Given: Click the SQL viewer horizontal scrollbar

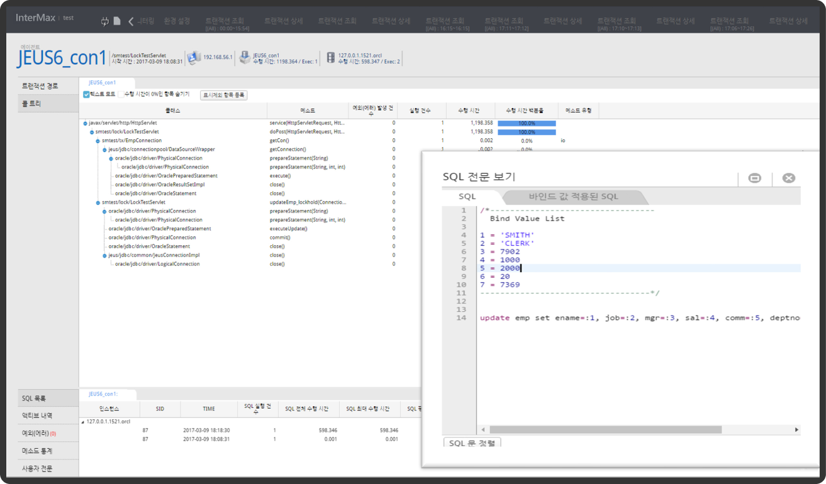Looking at the screenshot, I should coord(605,430).
